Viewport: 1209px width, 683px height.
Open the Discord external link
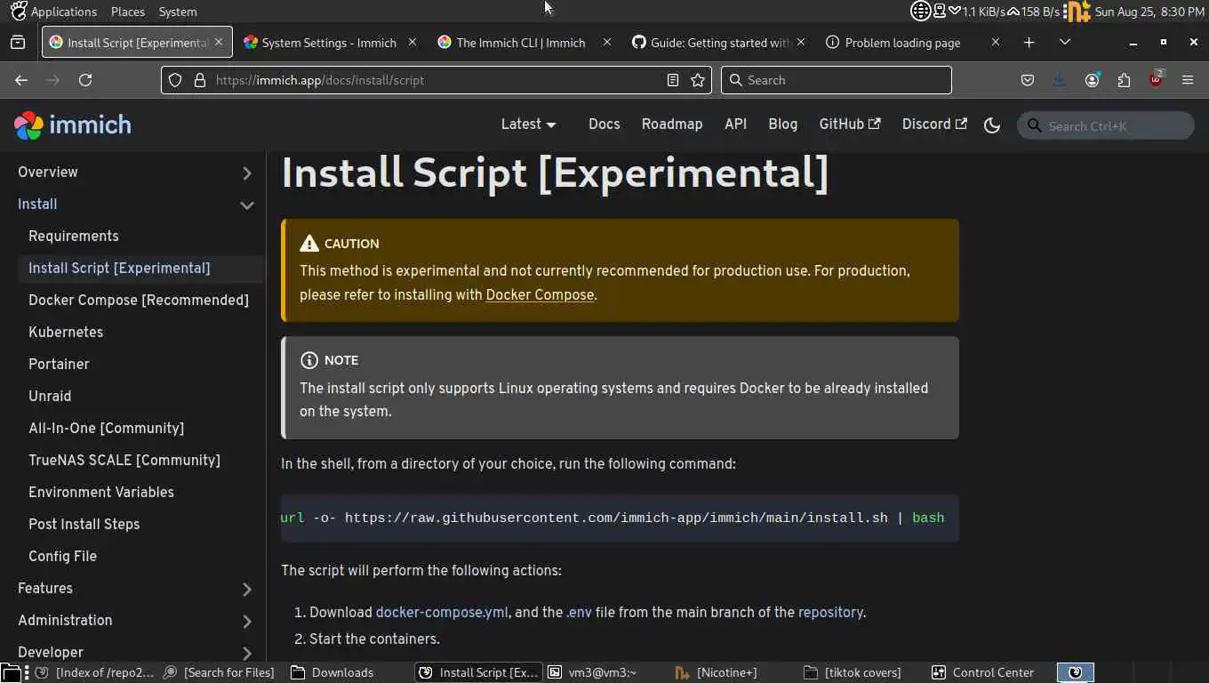(x=934, y=125)
